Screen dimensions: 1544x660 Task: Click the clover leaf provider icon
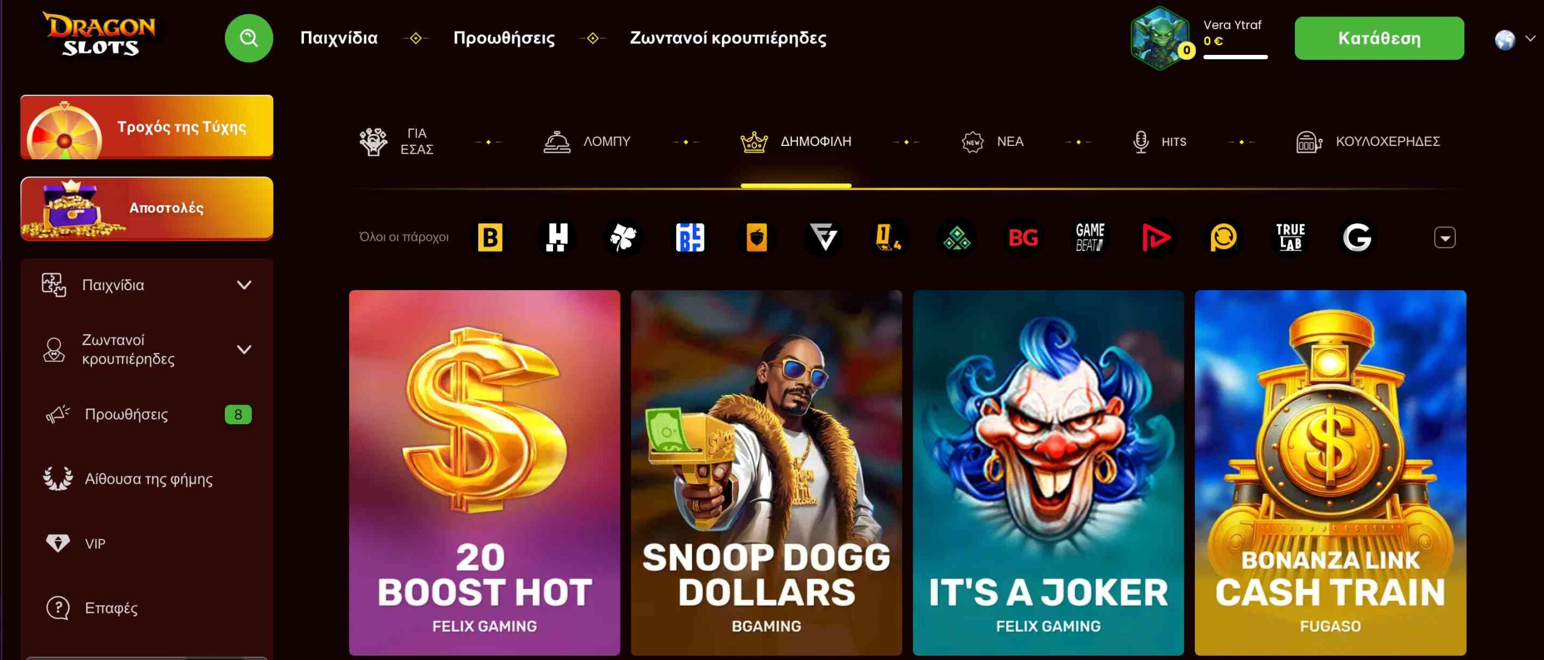[623, 237]
